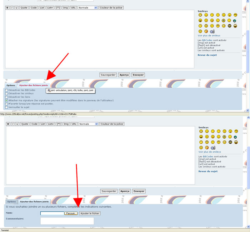Focus the 'Commentaire' text field
The width and height of the screenshot is (250, 232).
tap(67, 221)
